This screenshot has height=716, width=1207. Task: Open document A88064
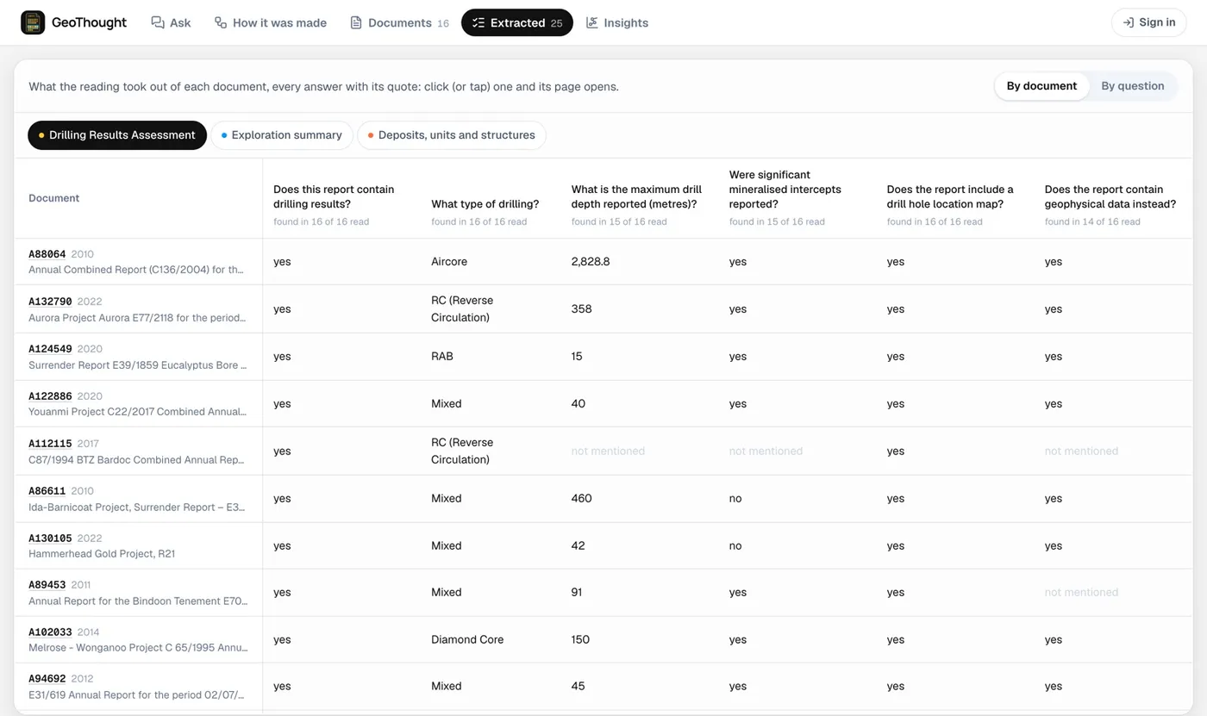[47, 254]
